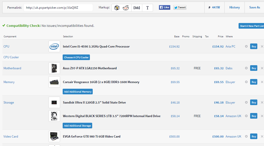Click video card base price £500.00
Screen dimensions: 264x146
(x=174, y=137)
